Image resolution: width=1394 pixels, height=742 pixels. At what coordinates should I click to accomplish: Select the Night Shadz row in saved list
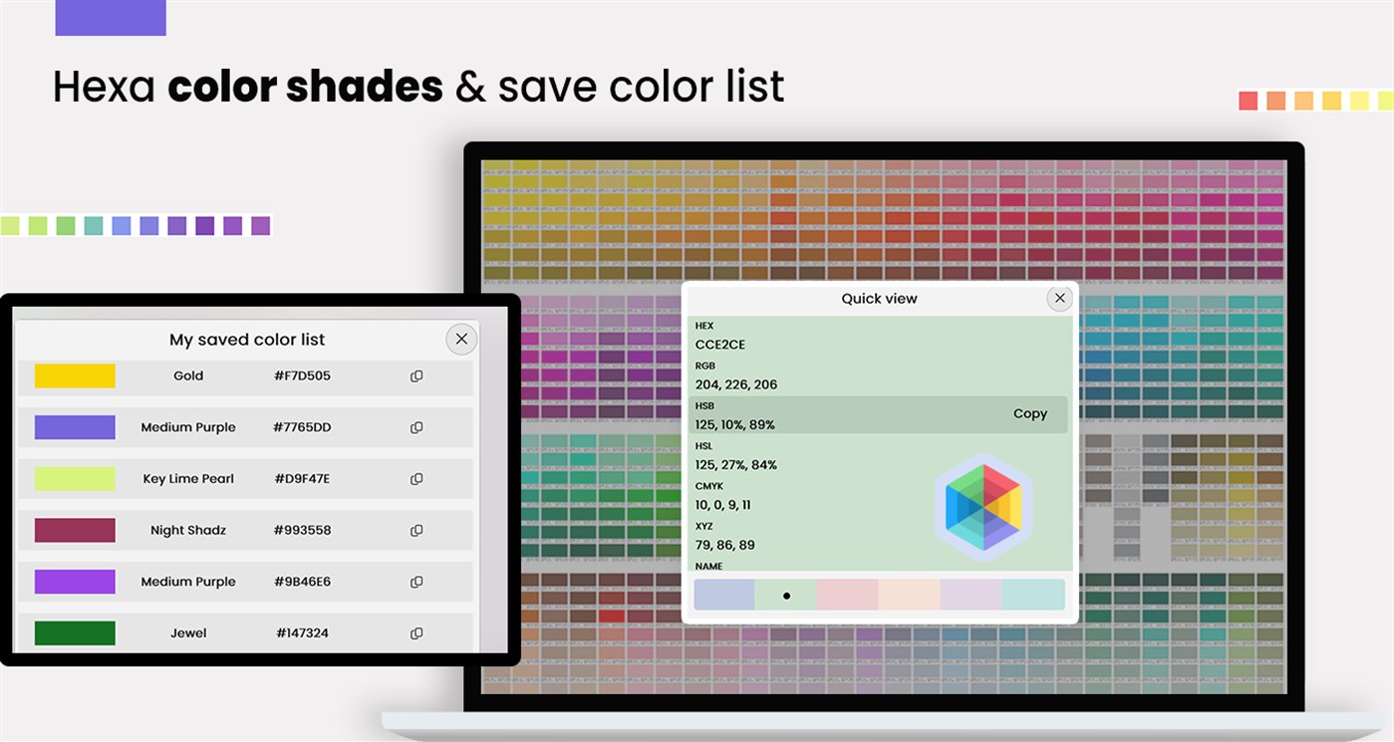(x=246, y=530)
